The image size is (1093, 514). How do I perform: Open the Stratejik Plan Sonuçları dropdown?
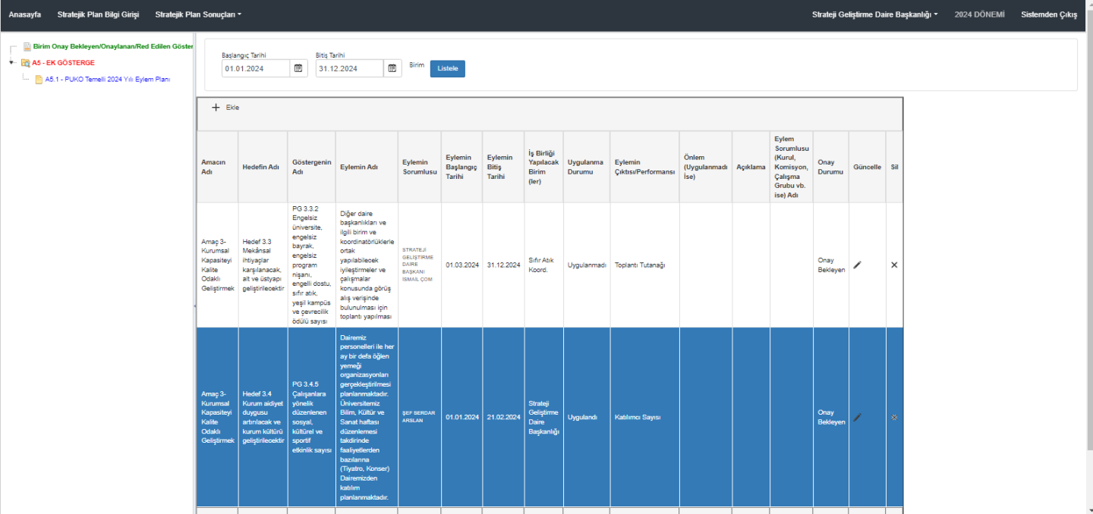pos(198,14)
